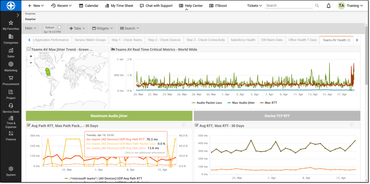Open the Tickets search type dropdown
370x184 pixels.
pyautogui.click(x=254, y=6)
